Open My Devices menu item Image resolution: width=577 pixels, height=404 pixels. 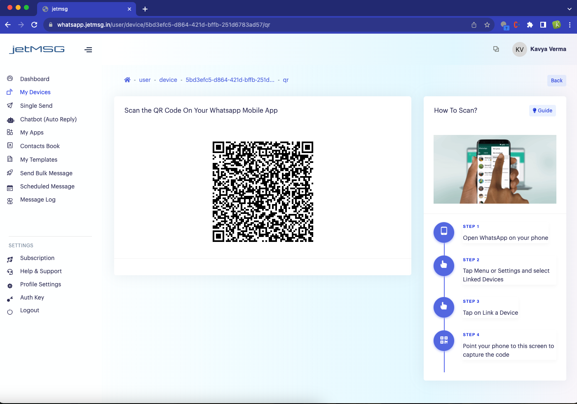[35, 92]
